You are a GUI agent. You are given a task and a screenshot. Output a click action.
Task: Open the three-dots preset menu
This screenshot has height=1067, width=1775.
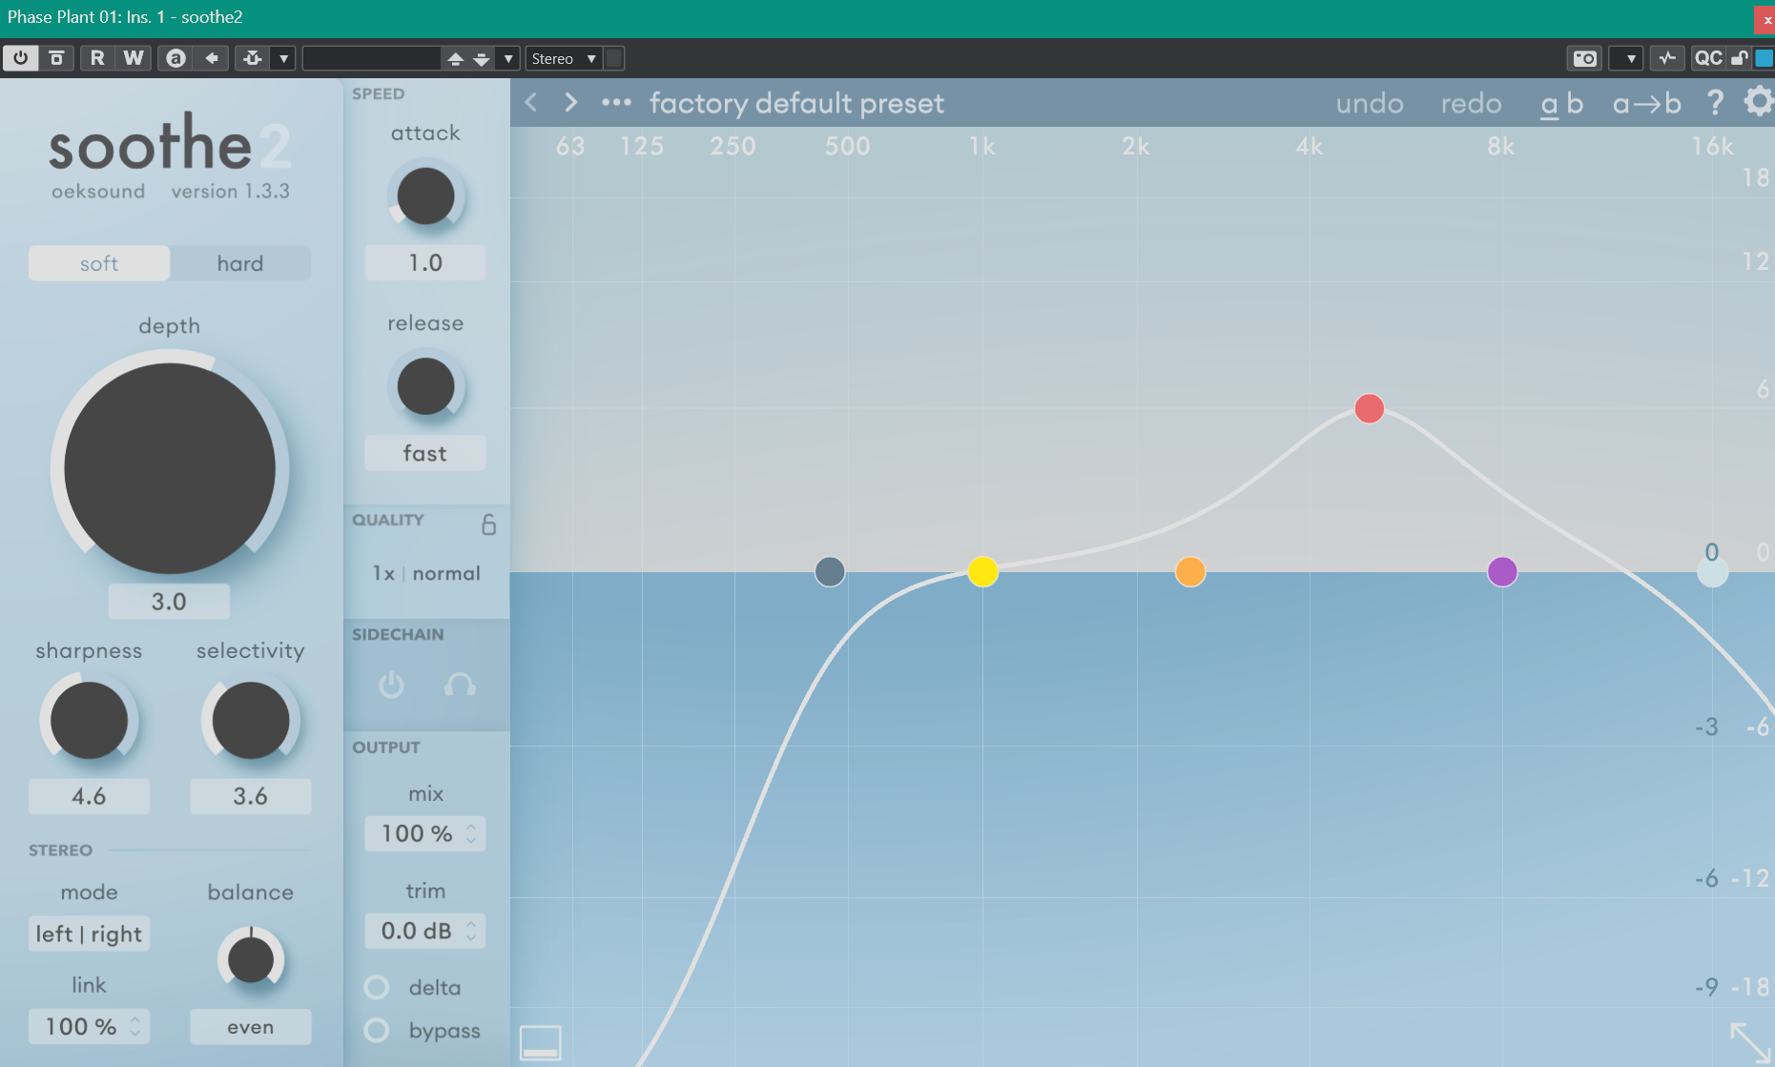pyautogui.click(x=616, y=102)
